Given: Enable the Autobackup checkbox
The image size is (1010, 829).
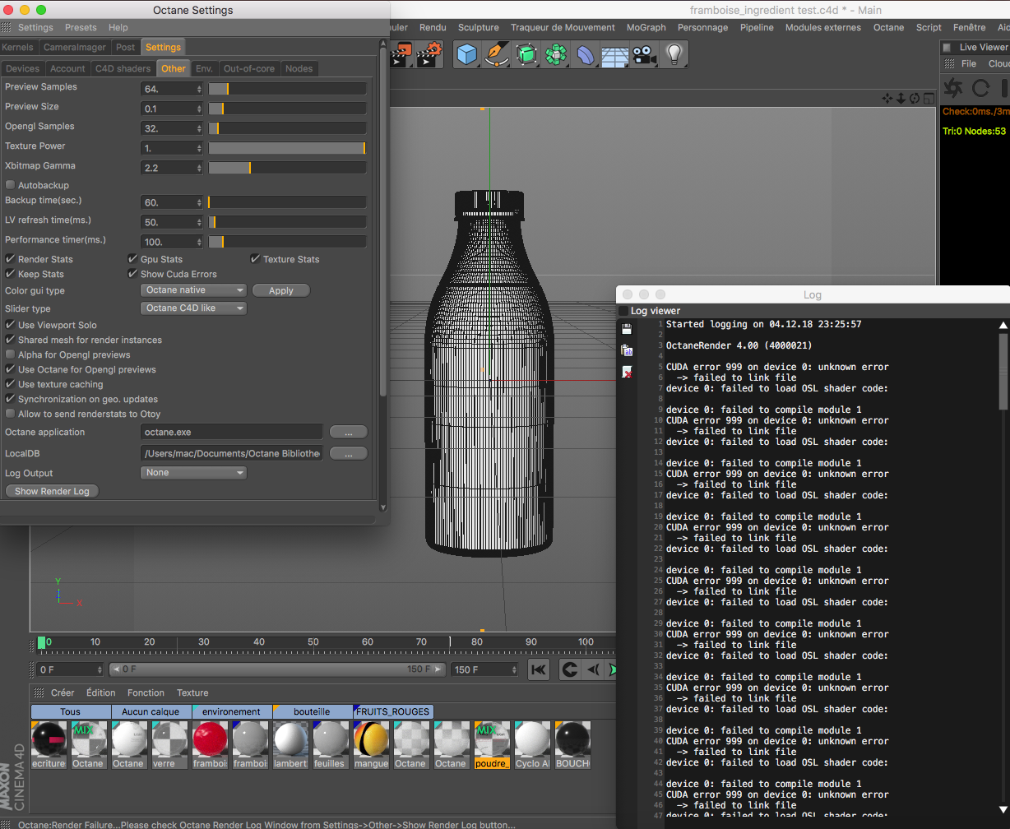Looking at the screenshot, I should click(x=11, y=186).
